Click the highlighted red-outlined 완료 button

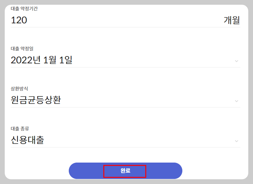tap(126, 170)
